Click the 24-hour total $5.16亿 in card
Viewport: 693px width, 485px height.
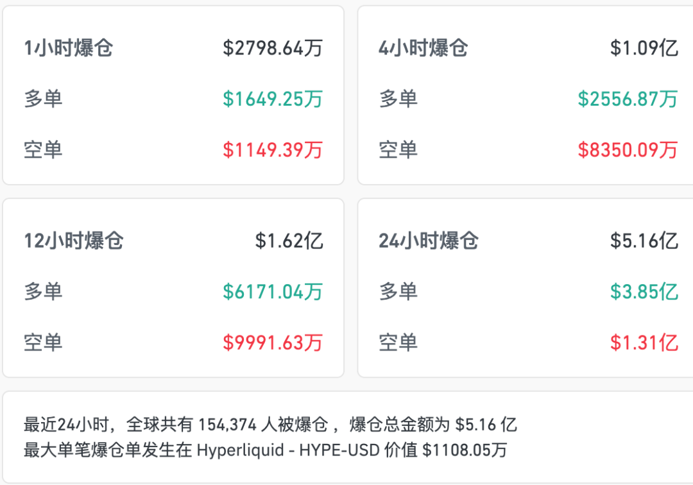[x=644, y=241]
